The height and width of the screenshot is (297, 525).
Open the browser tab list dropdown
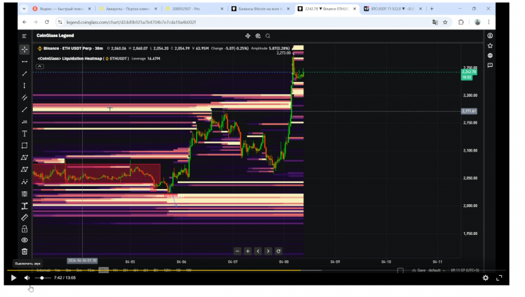[24, 9]
